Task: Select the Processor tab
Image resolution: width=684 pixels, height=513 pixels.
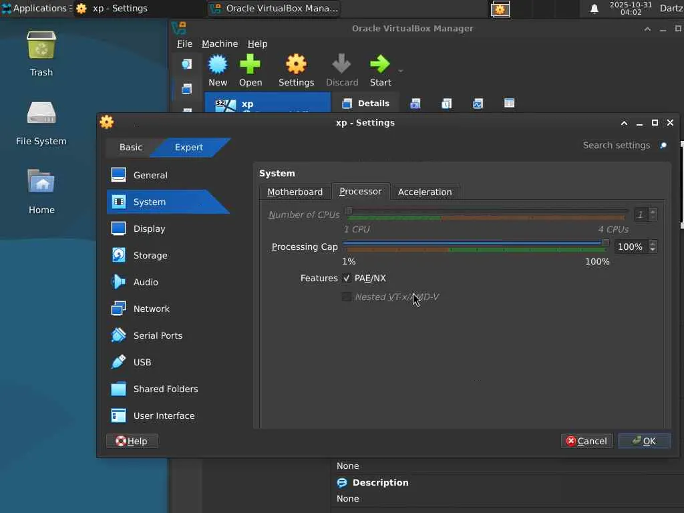Action: coord(360,192)
